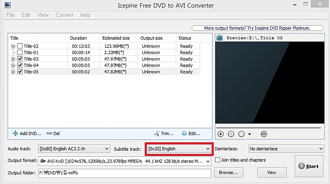
Task: Uncheck the Title-04 checkbox
Action: [20, 65]
